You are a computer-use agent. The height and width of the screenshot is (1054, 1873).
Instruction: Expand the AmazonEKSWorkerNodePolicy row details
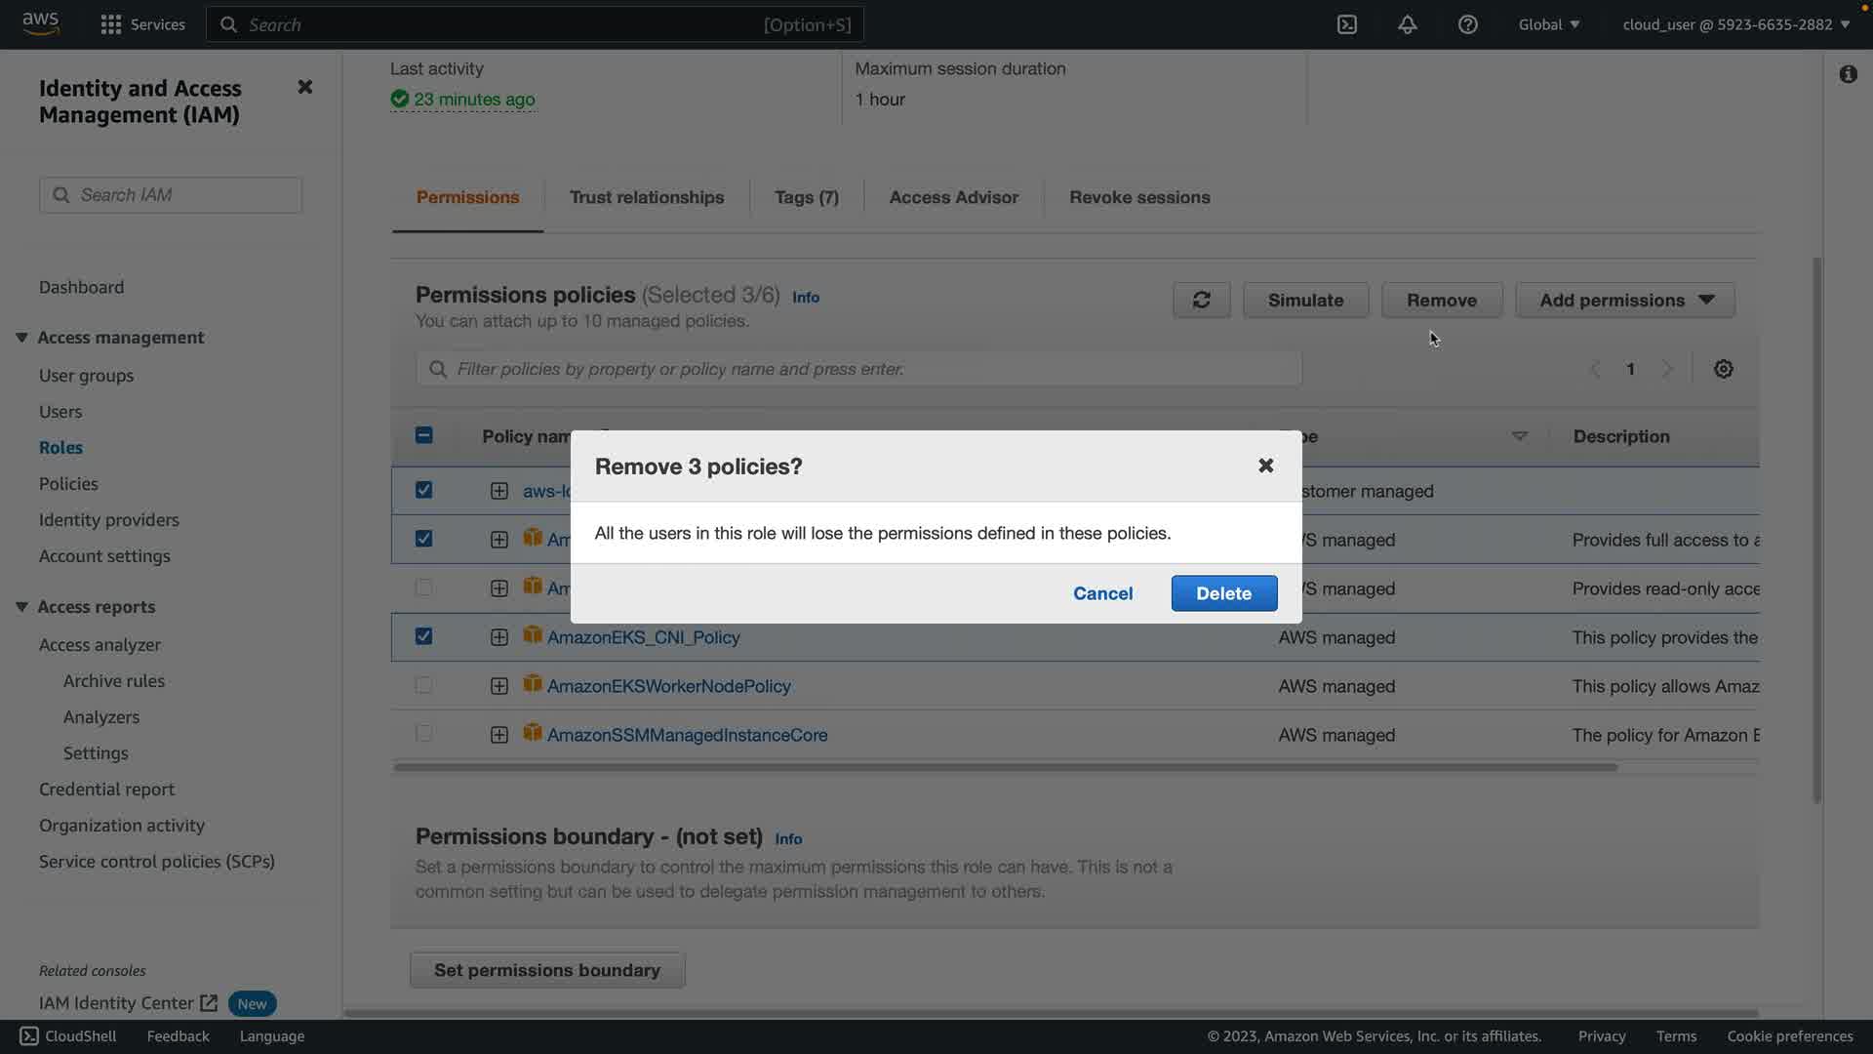(498, 686)
